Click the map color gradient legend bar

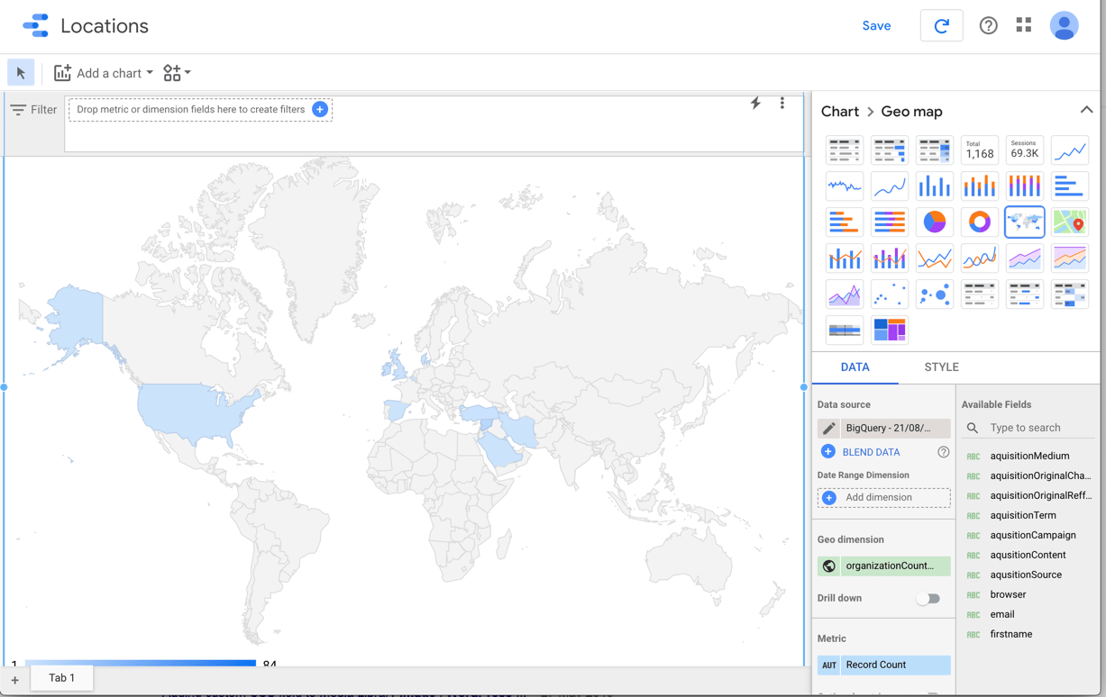pos(140,663)
